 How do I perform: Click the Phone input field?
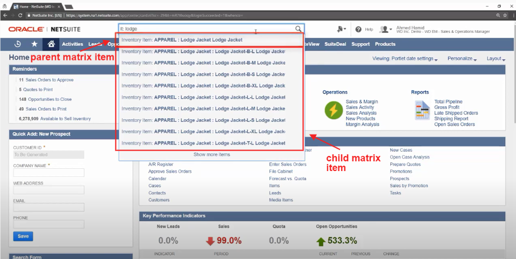49,224
